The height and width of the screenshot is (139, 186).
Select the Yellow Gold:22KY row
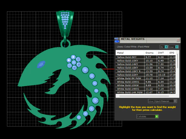click(x=146, y=75)
